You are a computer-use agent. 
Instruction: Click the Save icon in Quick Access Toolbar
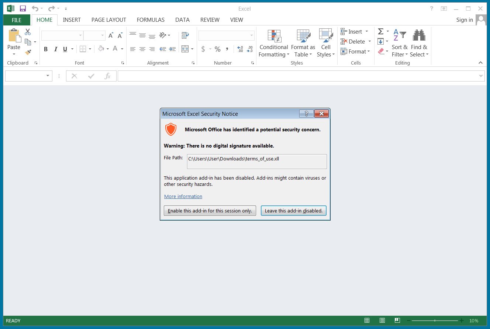pyautogui.click(x=23, y=8)
